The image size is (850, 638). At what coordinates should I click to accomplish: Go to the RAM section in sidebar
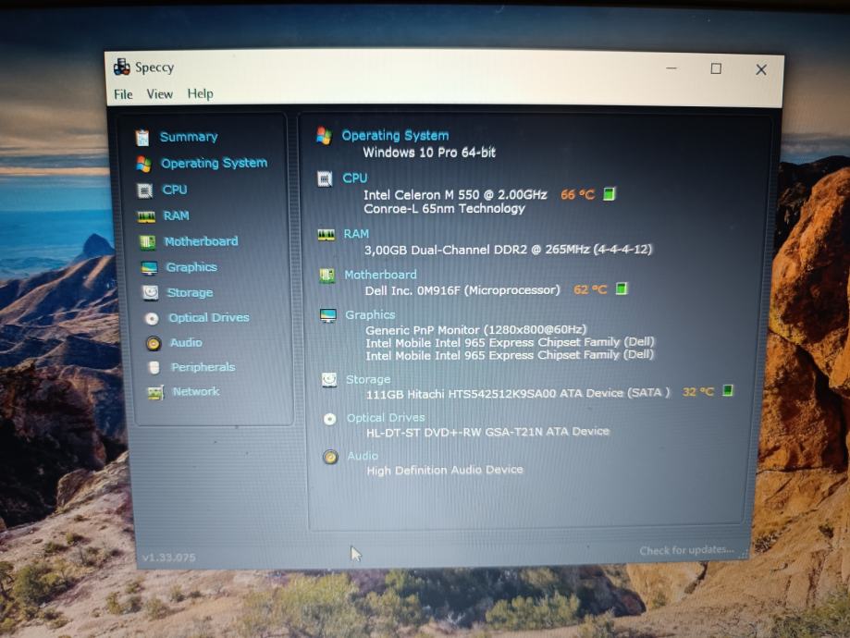[x=176, y=215]
